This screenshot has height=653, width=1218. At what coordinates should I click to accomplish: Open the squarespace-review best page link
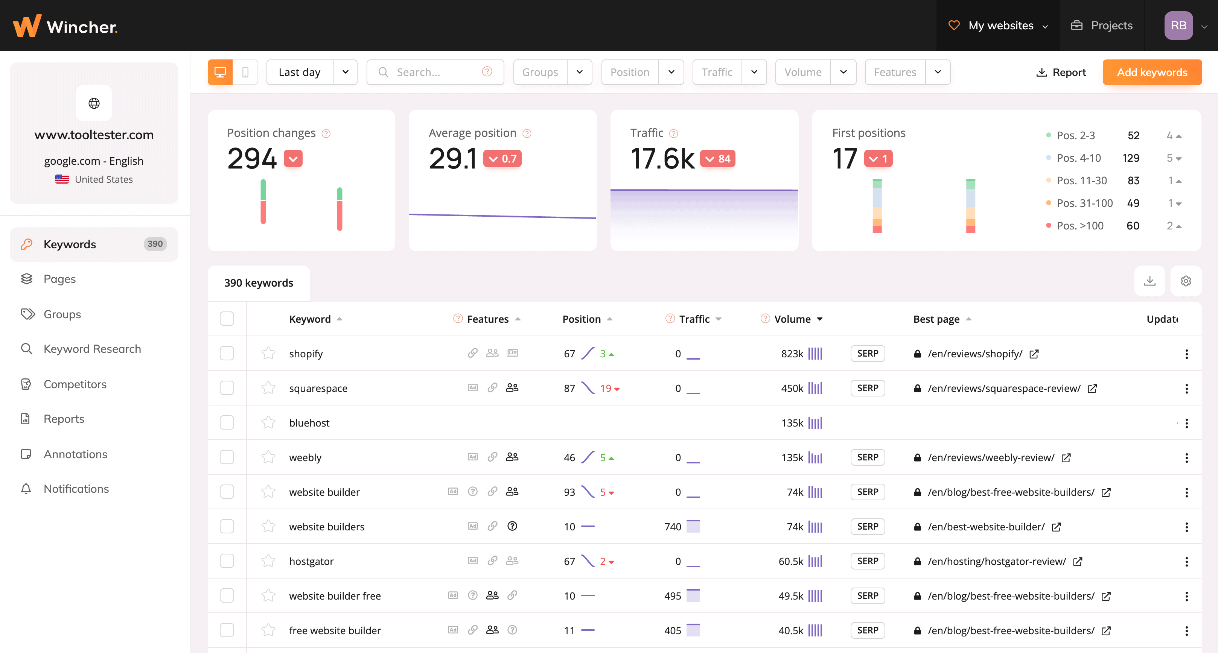(1004, 389)
